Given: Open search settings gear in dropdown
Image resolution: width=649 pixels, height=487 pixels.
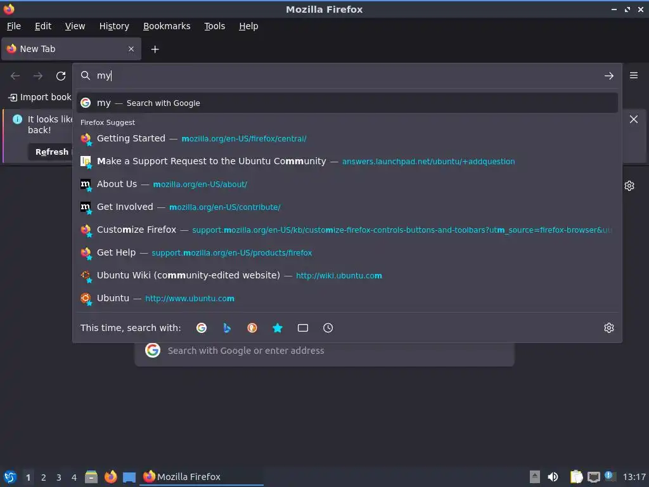Looking at the screenshot, I should tap(608, 328).
